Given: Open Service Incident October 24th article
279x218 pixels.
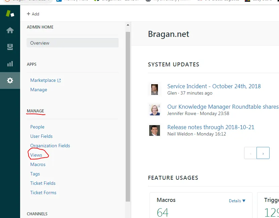Looking at the screenshot, I should coord(214,86).
